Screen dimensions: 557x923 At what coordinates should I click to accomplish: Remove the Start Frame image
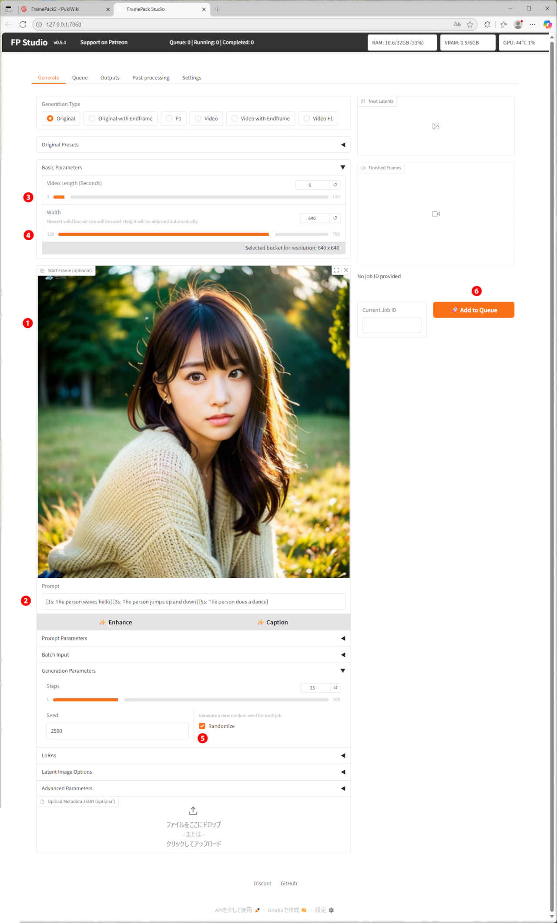346,270
